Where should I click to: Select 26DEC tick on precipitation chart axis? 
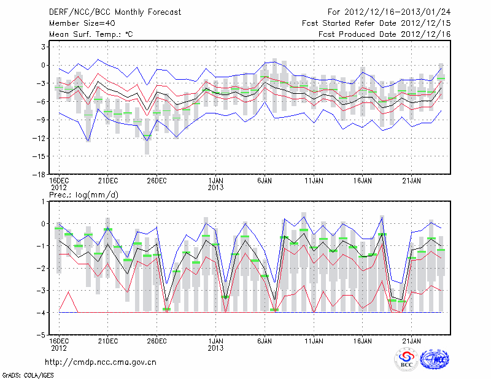coord(157,340)
